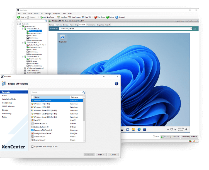The image size is (209, 170).
Task: Select Windows10-VM-1 in the tree
Action: point(35,47)
